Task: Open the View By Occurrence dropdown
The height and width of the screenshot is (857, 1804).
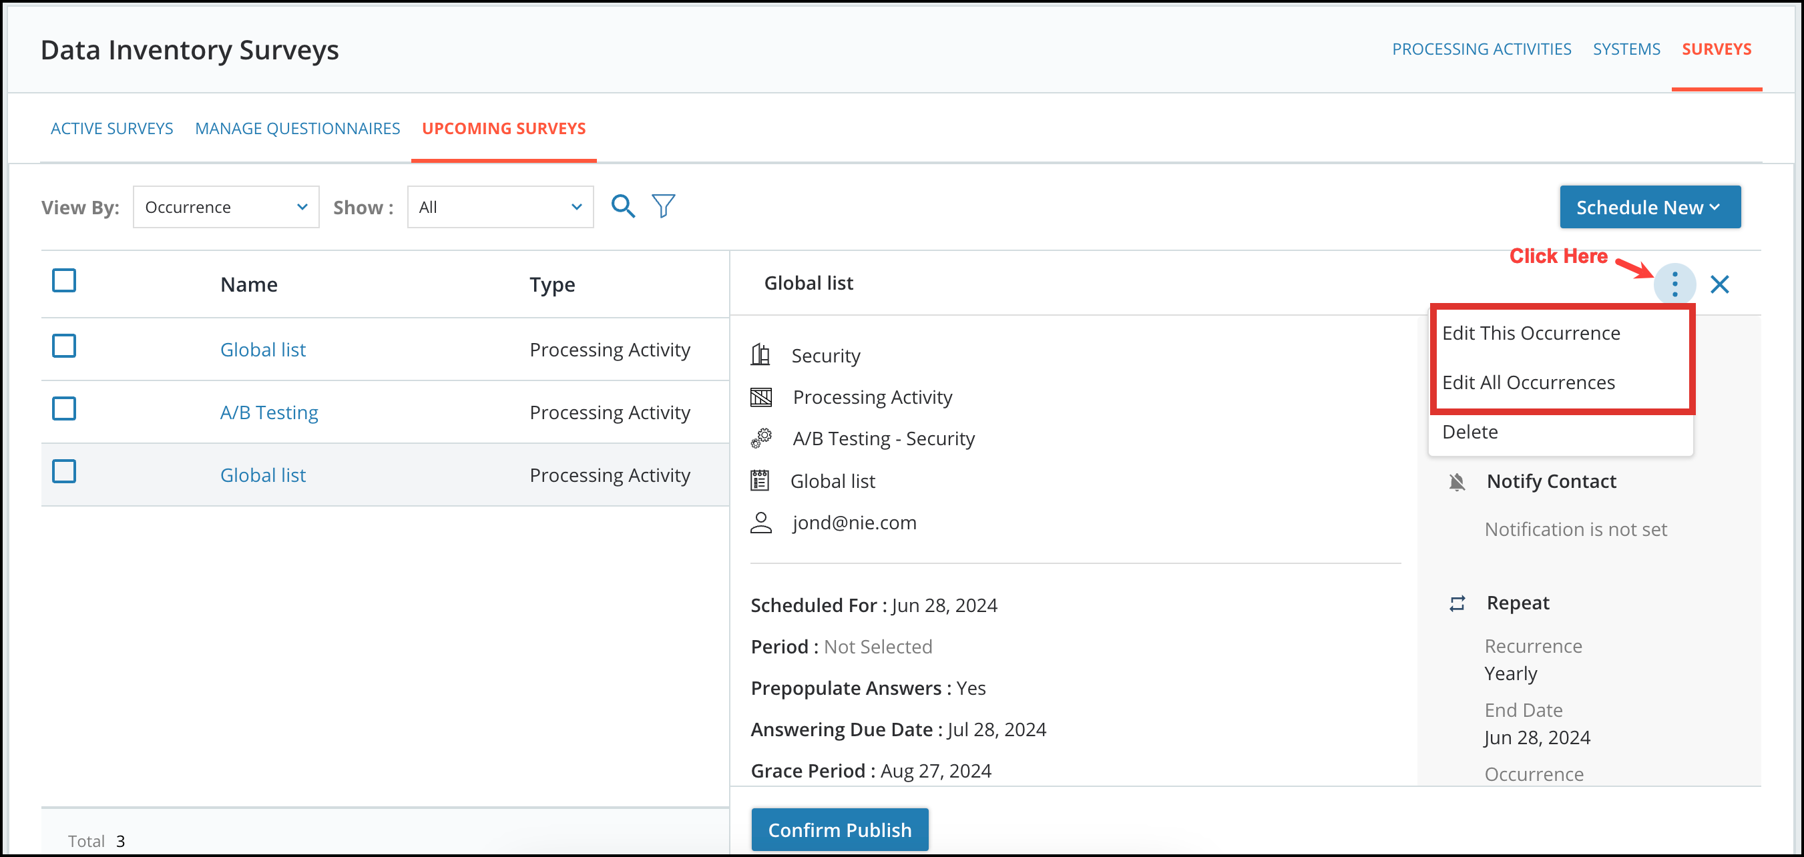Action: (226, 206)
